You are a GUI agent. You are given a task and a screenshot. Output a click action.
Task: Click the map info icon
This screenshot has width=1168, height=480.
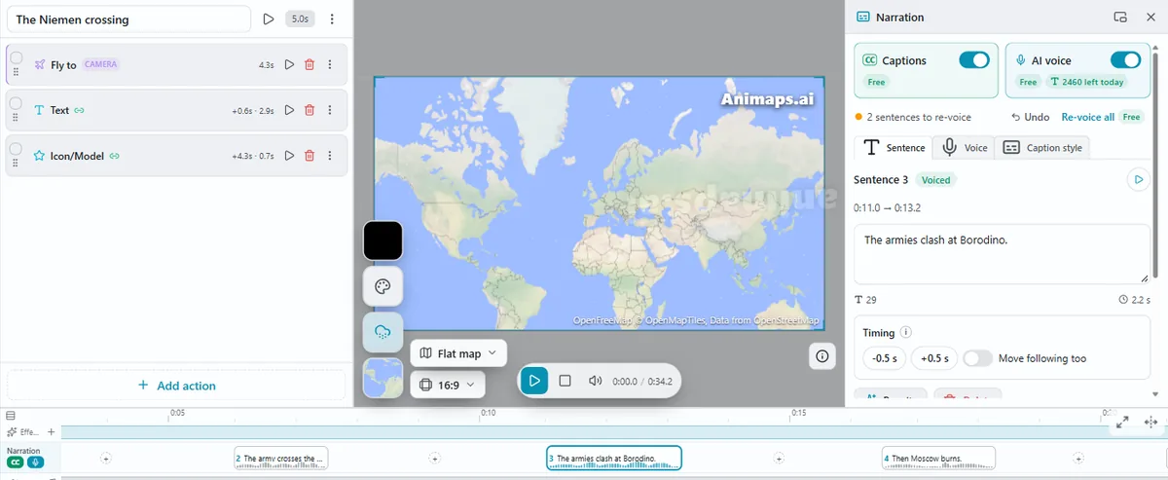822,356
